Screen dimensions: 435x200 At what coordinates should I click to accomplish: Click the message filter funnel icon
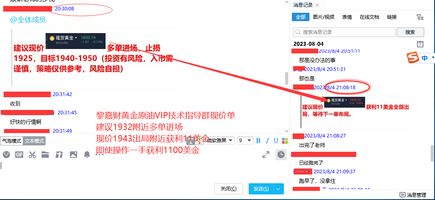pyautogui.click(x=419, y=17)
